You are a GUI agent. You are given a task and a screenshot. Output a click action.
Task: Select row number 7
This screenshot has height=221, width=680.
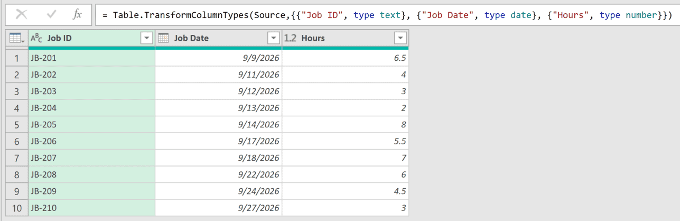17,158
